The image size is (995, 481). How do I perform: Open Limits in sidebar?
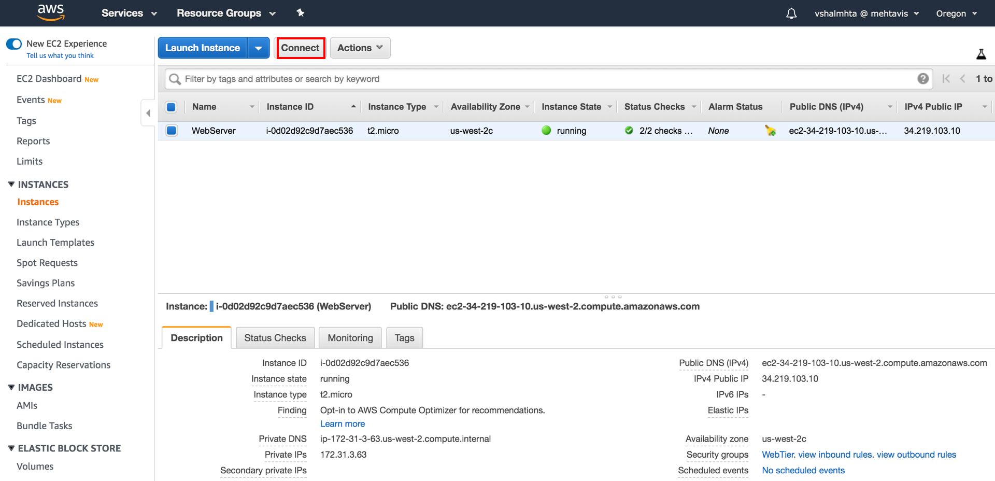(x=30, y=161)
